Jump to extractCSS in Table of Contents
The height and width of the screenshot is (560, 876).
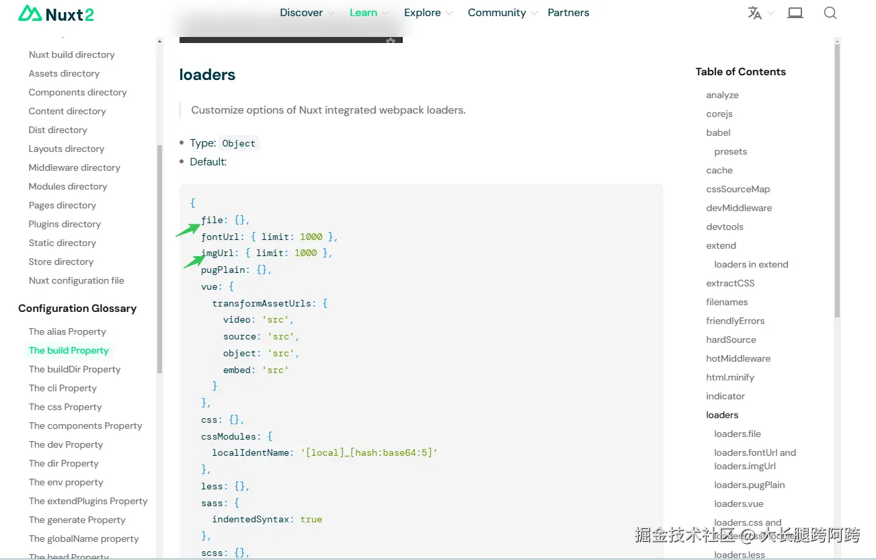pos(731,283)
